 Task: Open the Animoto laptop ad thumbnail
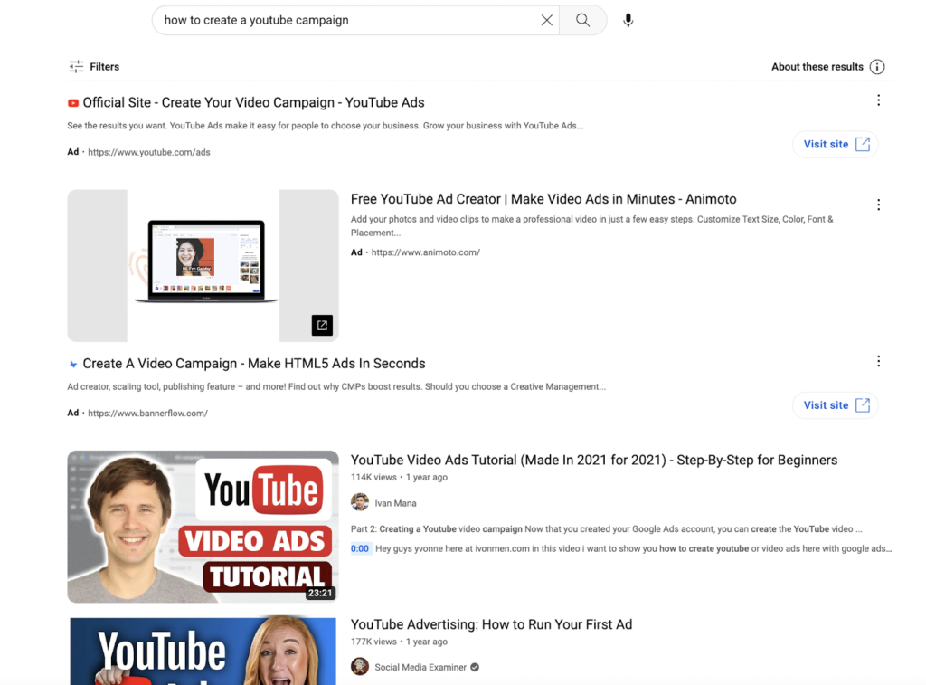pos(203,265)
